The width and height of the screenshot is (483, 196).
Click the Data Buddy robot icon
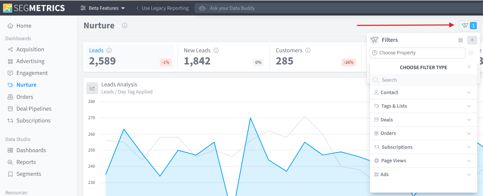[202, 8]
